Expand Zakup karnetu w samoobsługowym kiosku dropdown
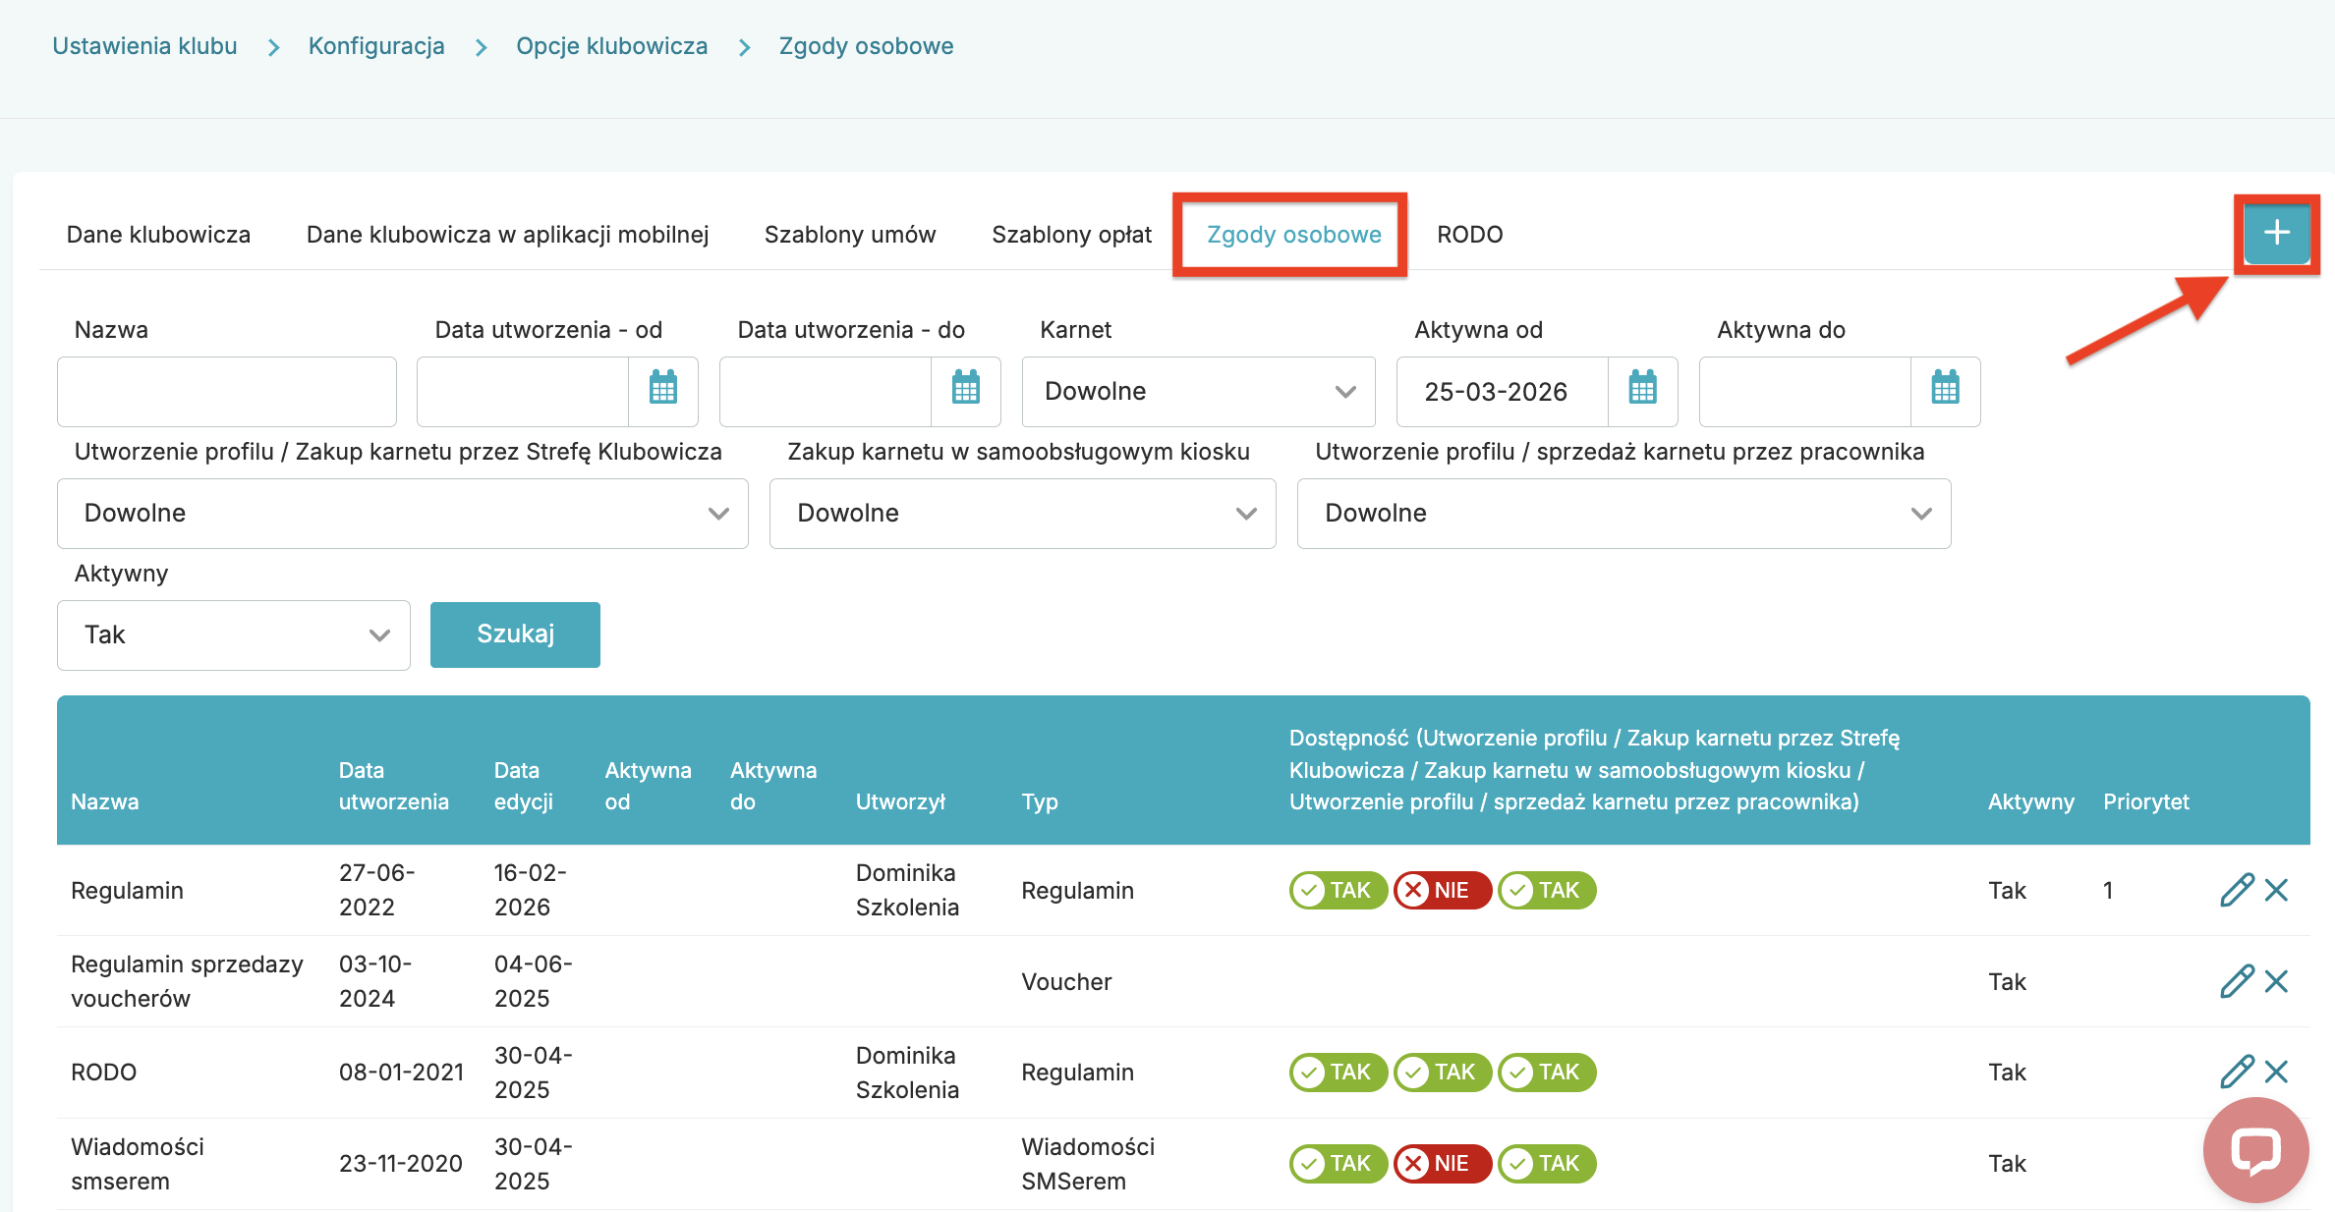 1022,513
